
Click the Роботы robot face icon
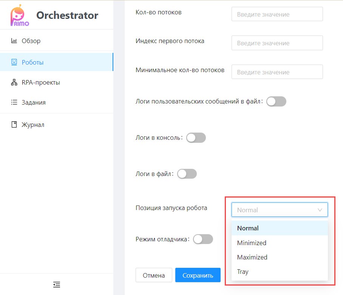[14, 62]
